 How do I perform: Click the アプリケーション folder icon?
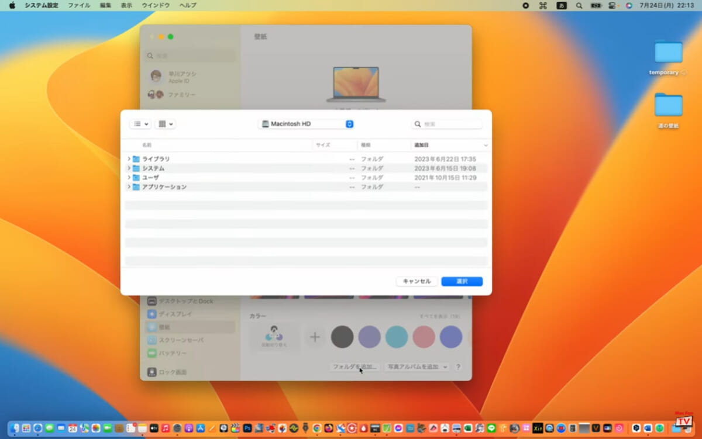136,187
